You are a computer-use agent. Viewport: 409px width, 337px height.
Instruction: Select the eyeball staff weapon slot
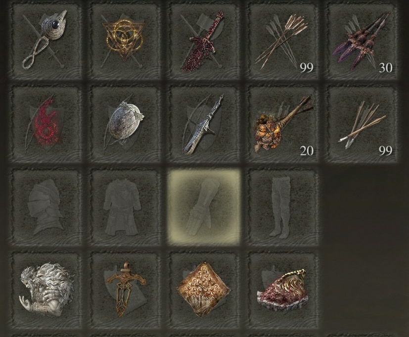coord(46,41)
